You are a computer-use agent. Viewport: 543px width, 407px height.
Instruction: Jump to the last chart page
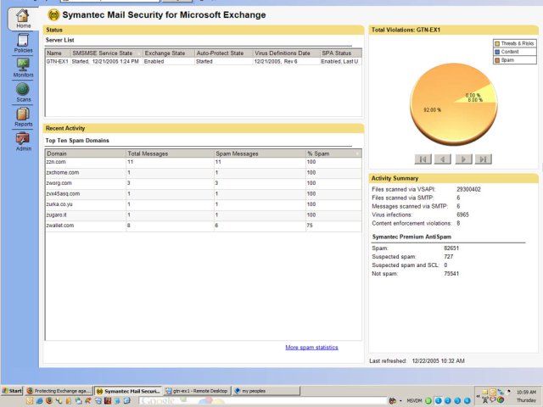pos(483,159)
